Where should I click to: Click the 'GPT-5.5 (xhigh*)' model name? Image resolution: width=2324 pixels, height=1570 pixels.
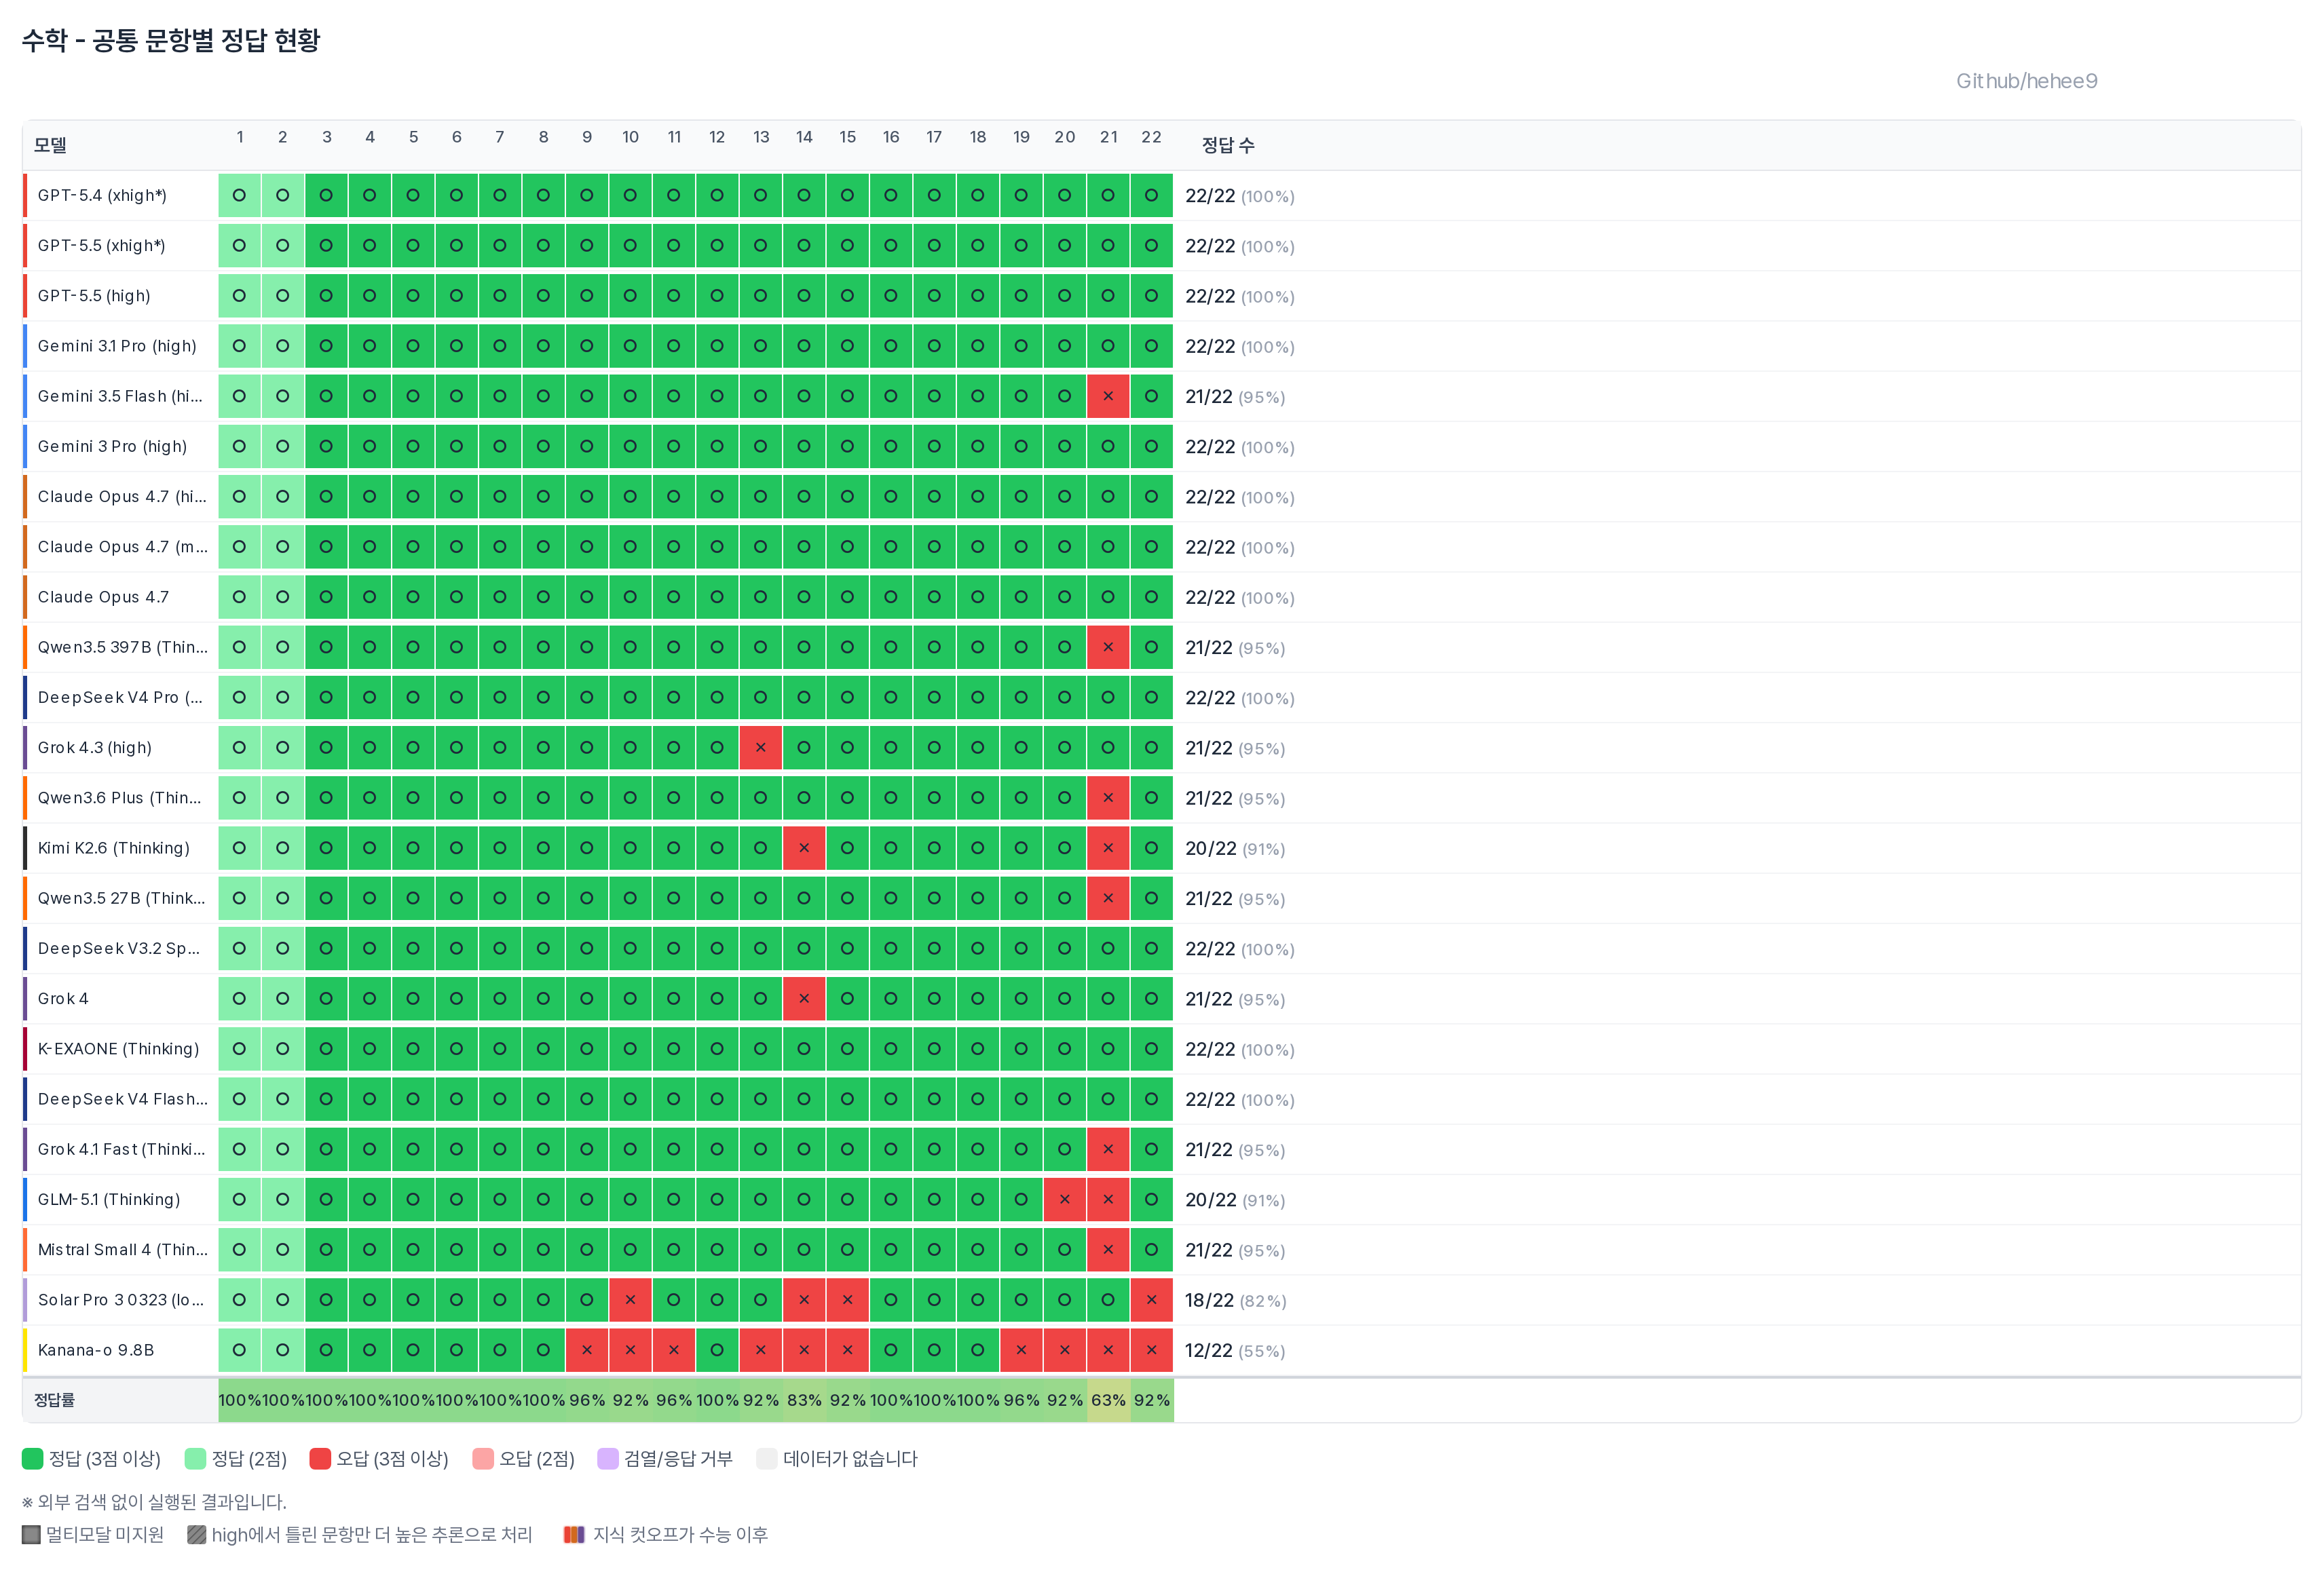click(102, 246)
